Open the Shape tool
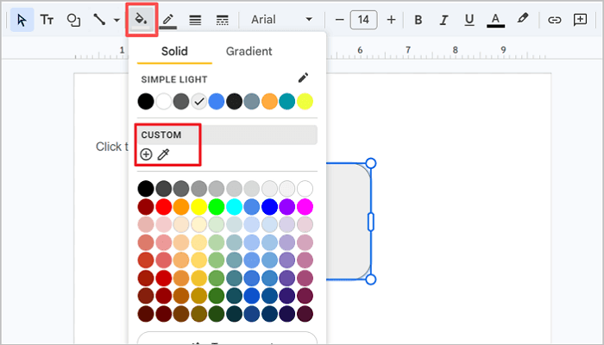This screenshot has width=604, height=345. click(x=73, y=20)
